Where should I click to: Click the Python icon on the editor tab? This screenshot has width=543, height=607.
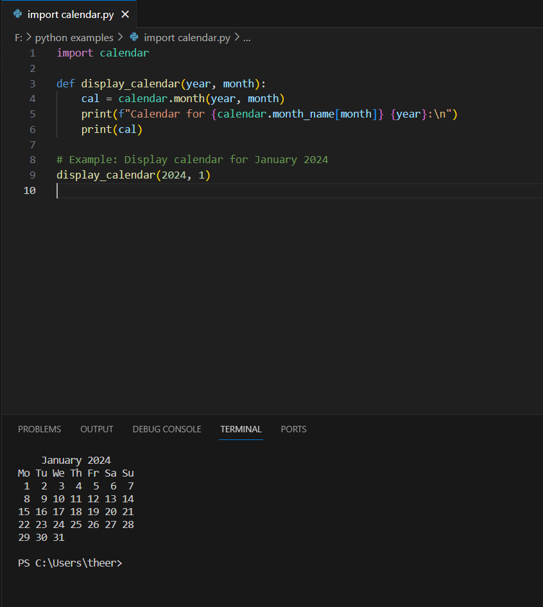17,14
